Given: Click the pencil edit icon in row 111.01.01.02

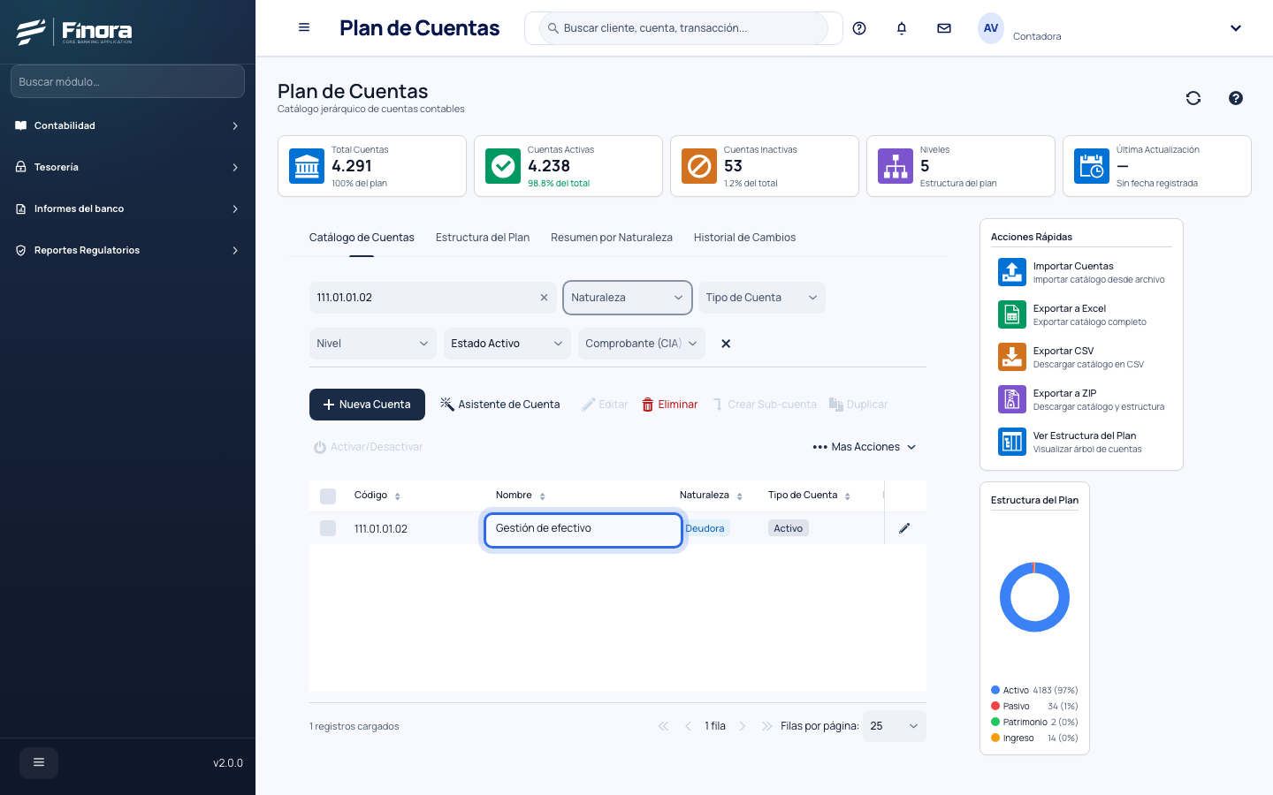Looking at the screenshot, I should (x=904, y=528).
